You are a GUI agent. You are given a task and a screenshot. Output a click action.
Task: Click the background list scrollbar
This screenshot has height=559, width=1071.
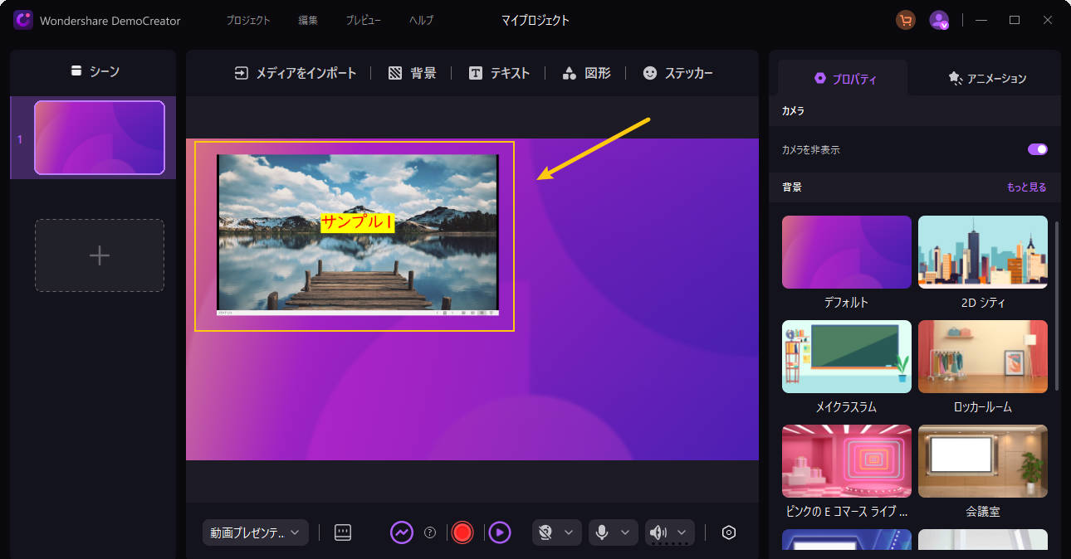click(1057, 305)
